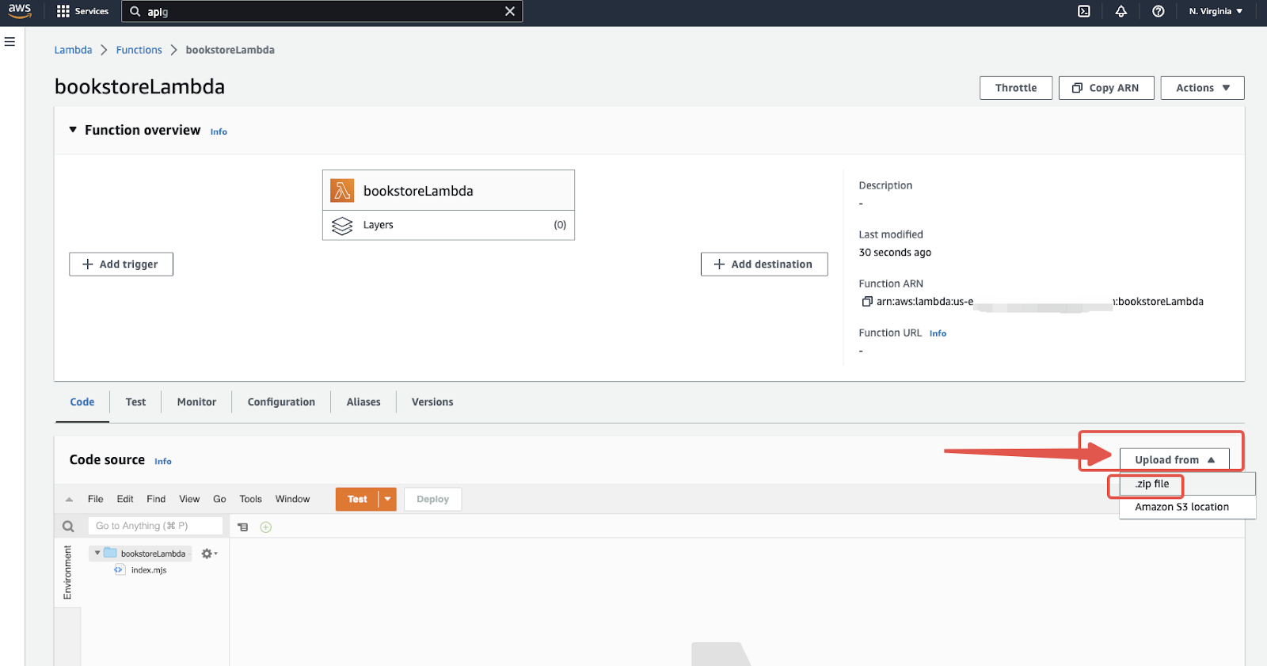Click the Deploy button

tap(432, 500)
